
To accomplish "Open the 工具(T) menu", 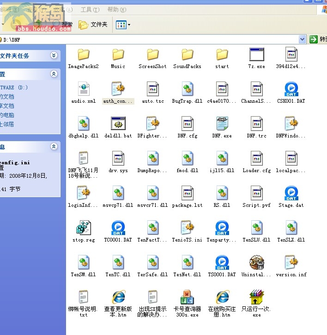I will 90,10.
